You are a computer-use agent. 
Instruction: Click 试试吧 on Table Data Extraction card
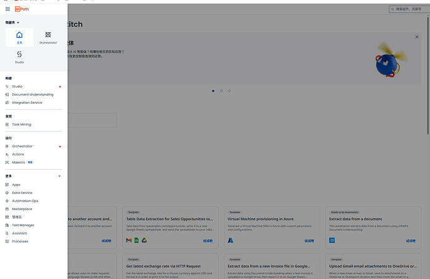(208, 241)
